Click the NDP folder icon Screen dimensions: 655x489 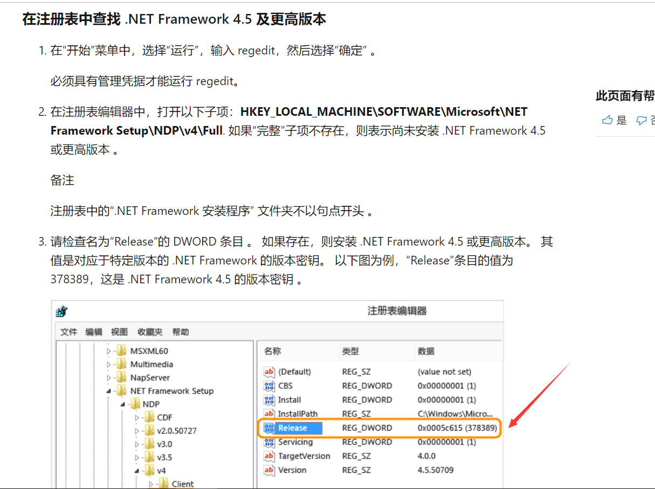tap(134, 404)
